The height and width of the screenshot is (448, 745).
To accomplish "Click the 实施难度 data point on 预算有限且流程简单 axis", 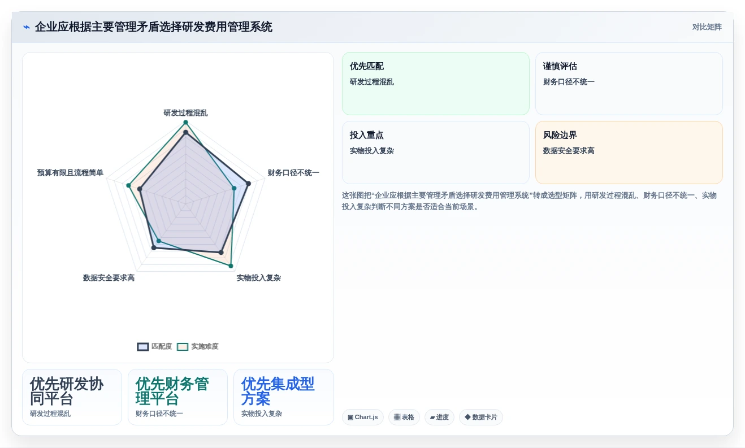I will point(128,185).
